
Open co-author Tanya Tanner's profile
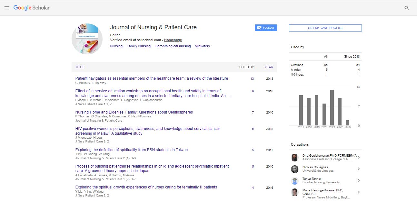(312, 179)
